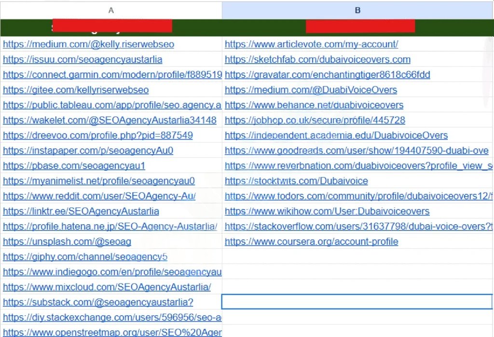Open the diy.stackexchange.com users link
This screenshot has height=337, width=494.
tap(112, 317)
